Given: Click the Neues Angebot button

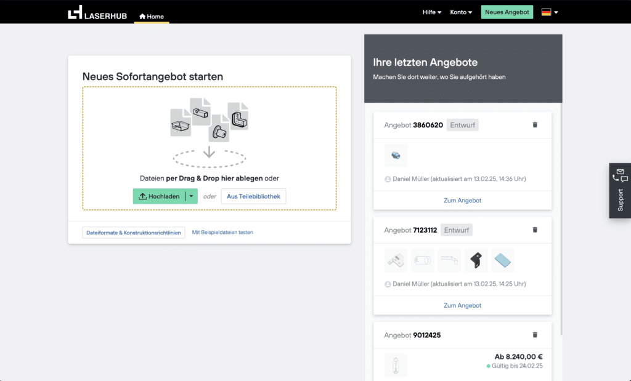Looking at the screenshot, I should pos(507,12).
